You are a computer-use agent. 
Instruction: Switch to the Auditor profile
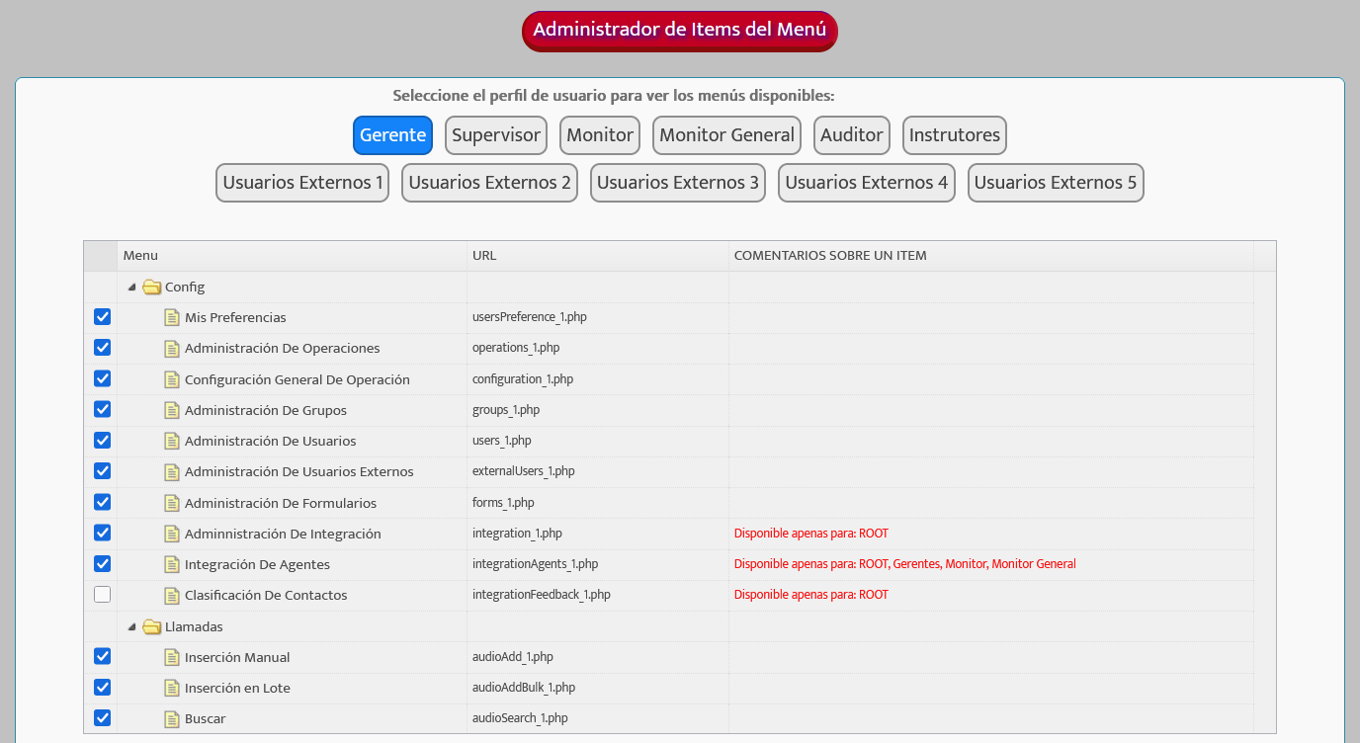click(x=852, y=135)
